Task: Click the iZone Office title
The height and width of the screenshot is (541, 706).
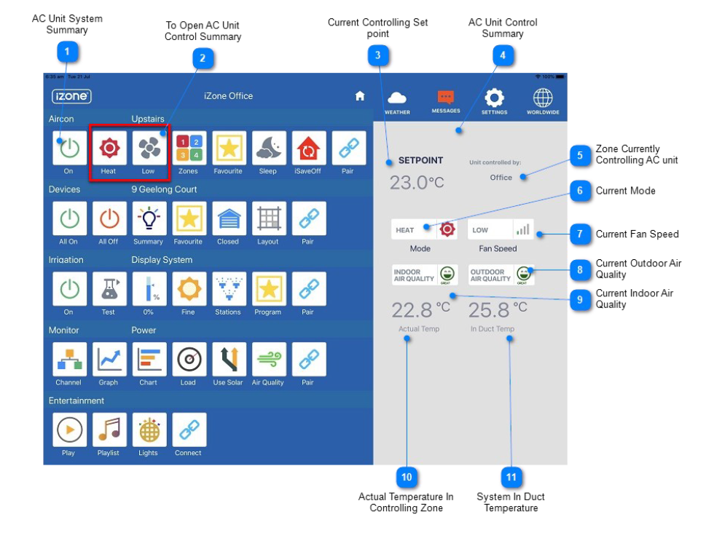Action: click(228, 96)
